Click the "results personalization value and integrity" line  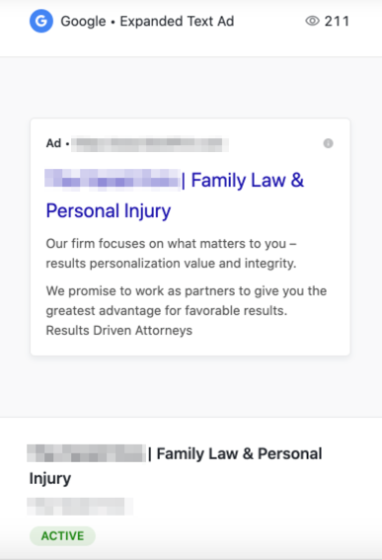(x=172, y=264)
